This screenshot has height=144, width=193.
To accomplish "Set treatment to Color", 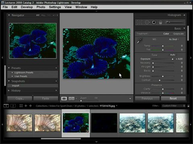I will tap(166, 34).
